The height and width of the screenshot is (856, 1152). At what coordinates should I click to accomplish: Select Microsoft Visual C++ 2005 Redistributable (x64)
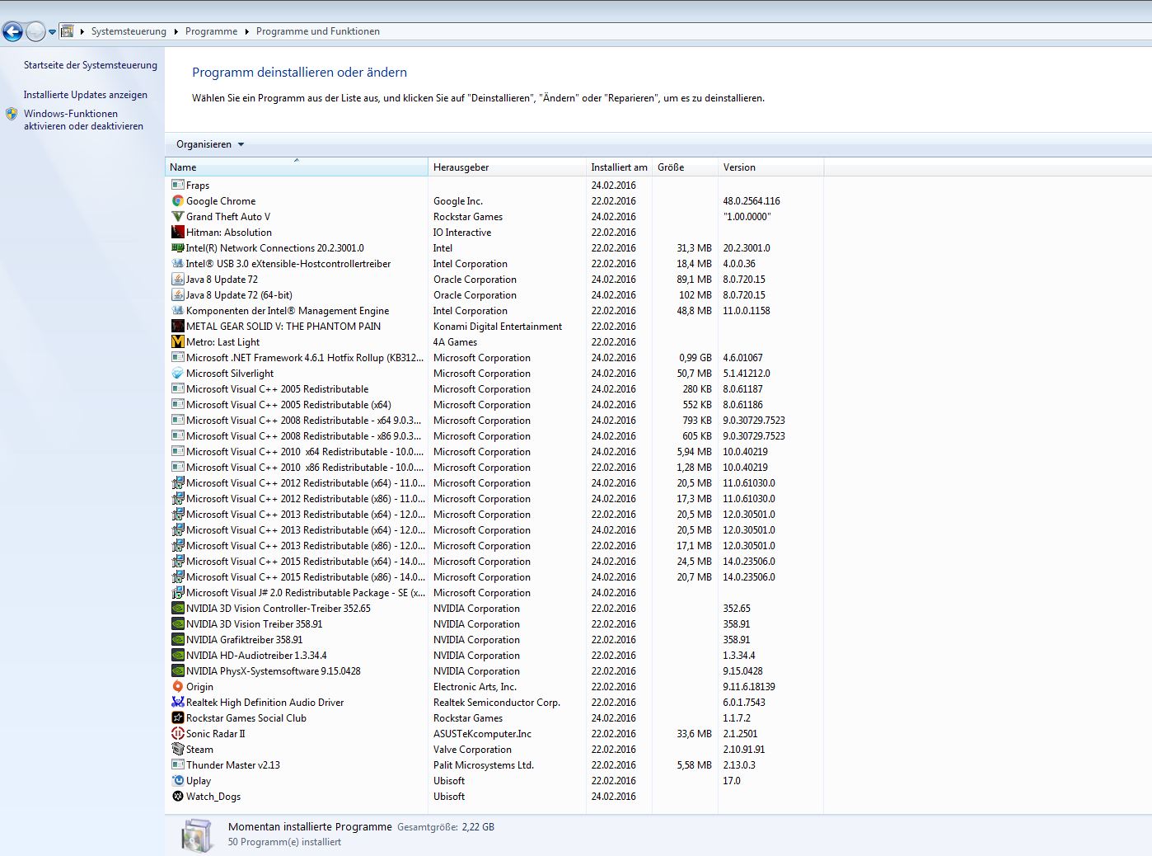coord(494,404)
